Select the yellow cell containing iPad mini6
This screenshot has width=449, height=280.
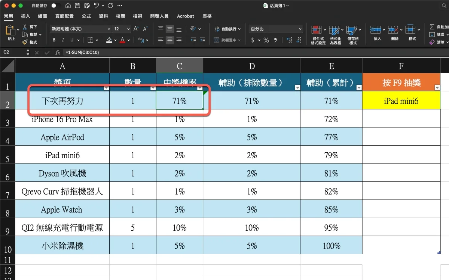tap(401, 101)
